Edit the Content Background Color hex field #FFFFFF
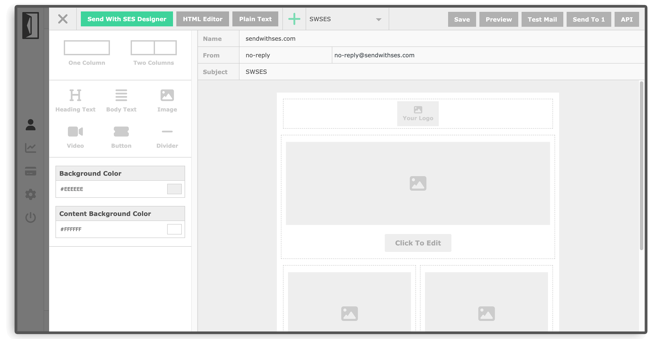The image size is (662, 339). coord(112,229)
